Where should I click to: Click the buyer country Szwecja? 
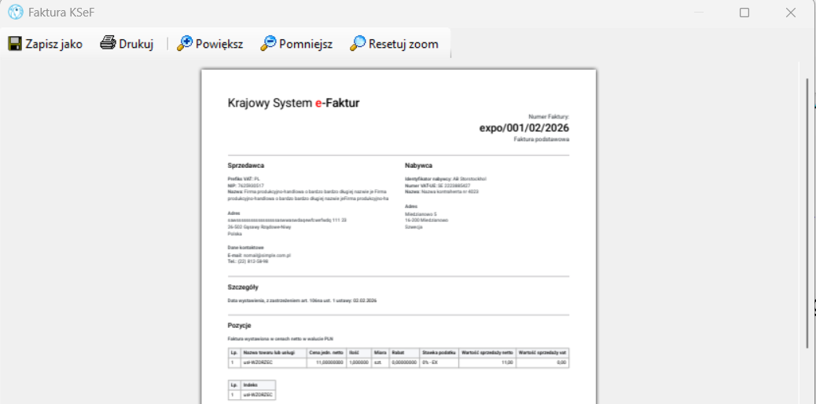click(x=414, y=227)
